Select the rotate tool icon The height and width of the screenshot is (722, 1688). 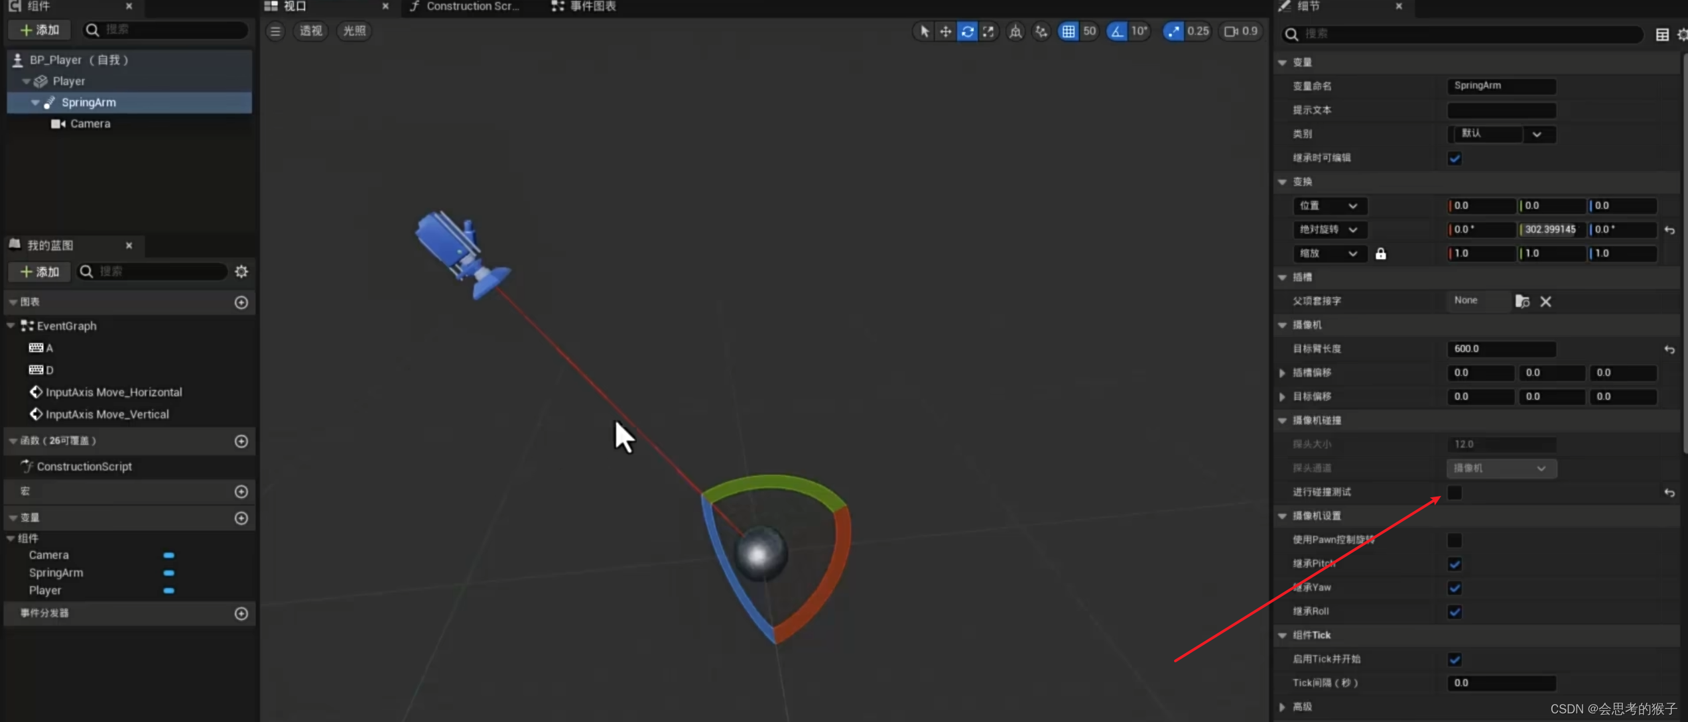click(967, 31)
